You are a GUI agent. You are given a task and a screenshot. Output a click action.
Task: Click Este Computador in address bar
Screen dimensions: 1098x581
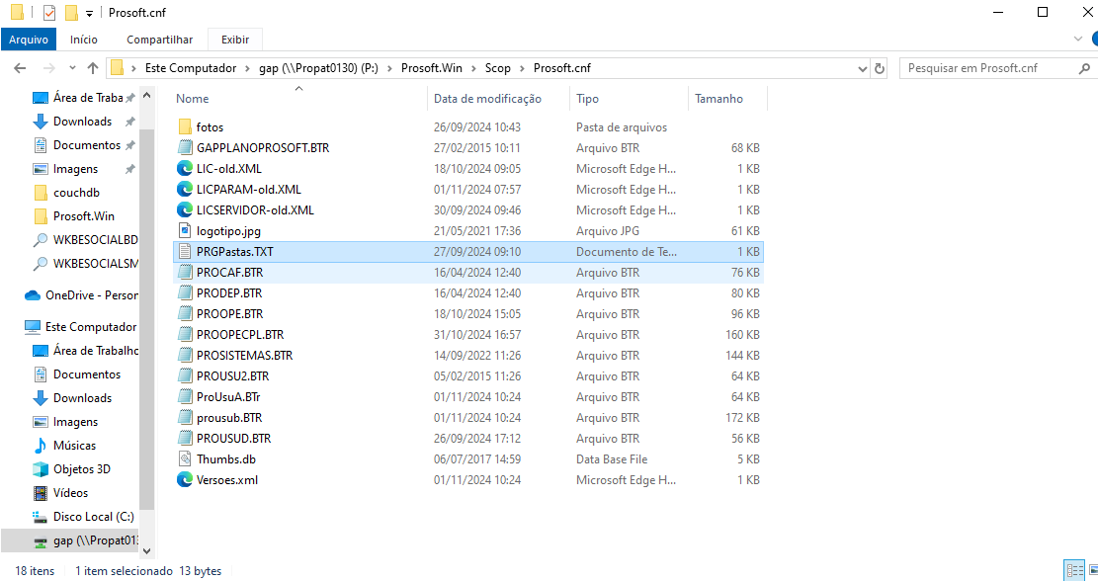191,68
